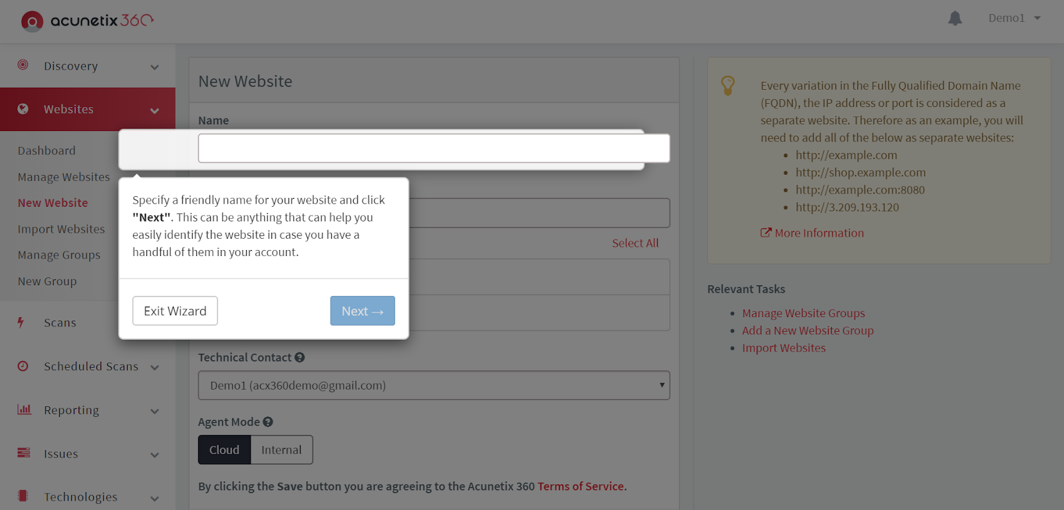Click the Issues list icon
The height and width of the screenshot is (510, 1064).
(x=24, y=453)
